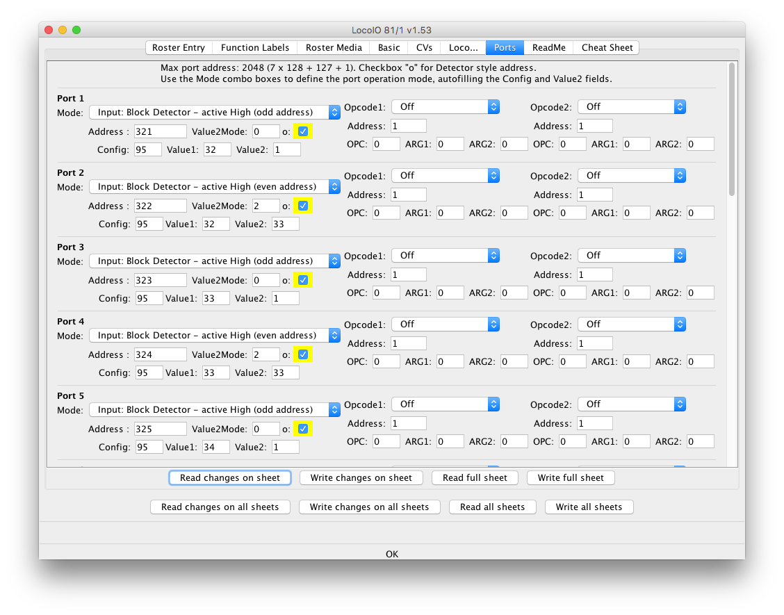Click Port 3 Config input field
Image resolution: width=784 pixels, height=615 pixels.
pos(147,298)
